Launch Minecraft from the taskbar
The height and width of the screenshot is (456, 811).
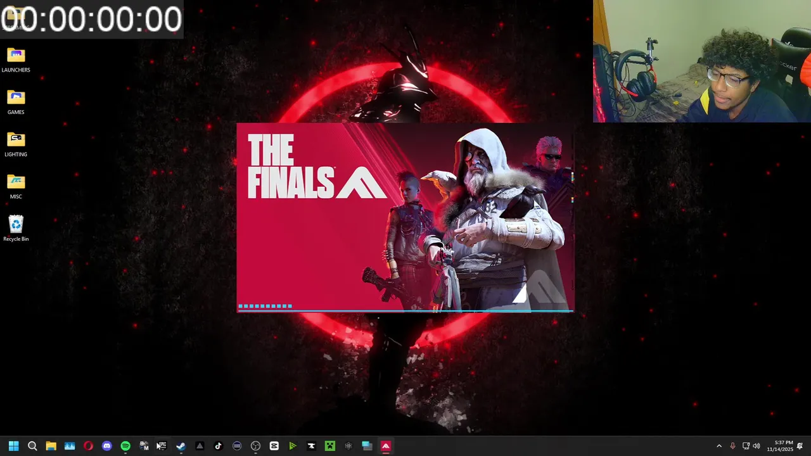point(329,446)
